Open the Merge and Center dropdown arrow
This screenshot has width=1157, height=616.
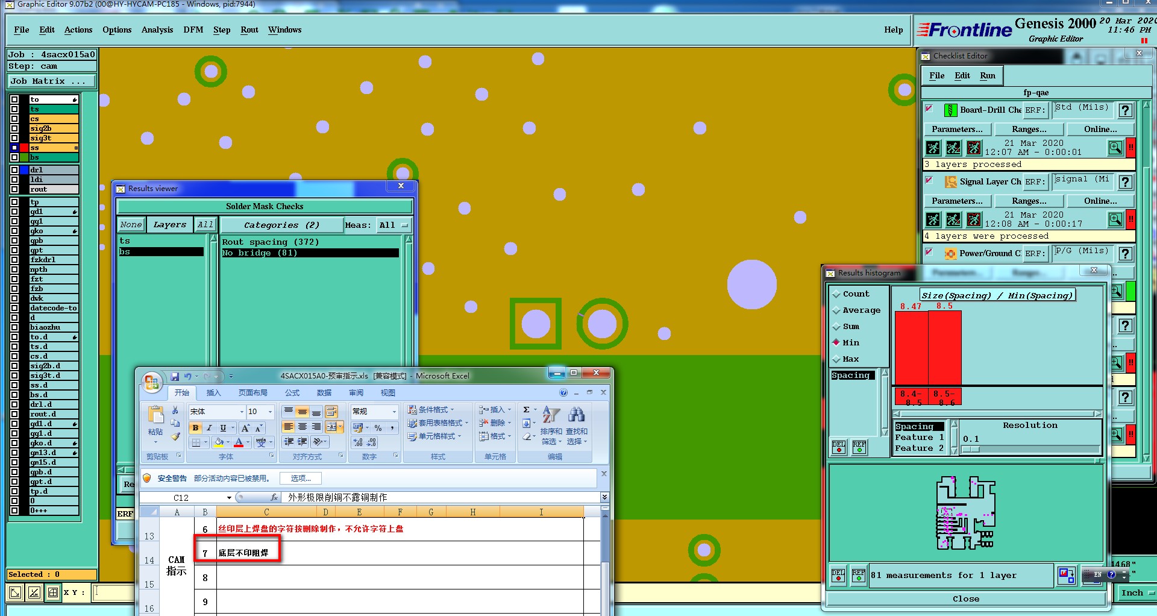pyautogui.click(x=340, y=427)
